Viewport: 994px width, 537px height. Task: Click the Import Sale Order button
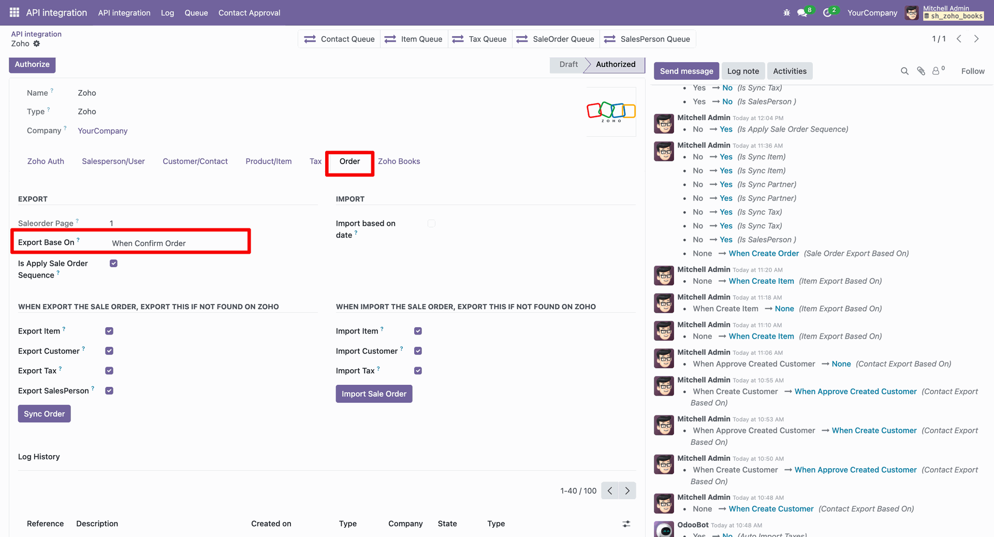pos(374,394)
